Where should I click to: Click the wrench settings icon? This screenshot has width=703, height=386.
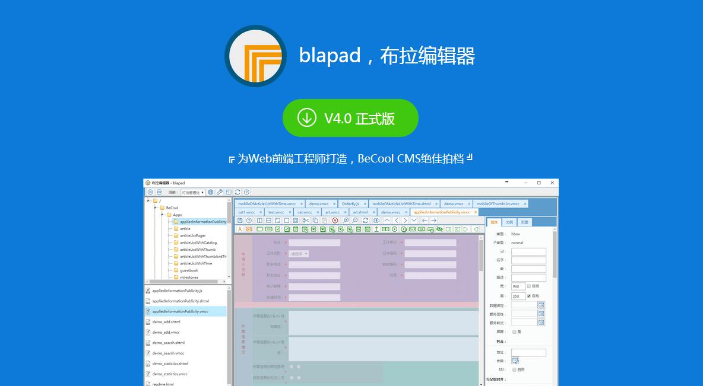click(220, 192)
